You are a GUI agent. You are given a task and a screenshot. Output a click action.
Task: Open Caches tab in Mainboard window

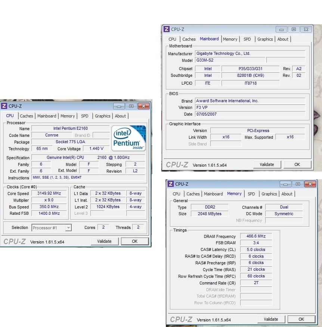pyautogui.click(x=189, y=39)
